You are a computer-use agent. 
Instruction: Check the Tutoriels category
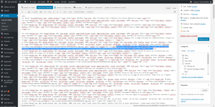[x=183, y=64]
